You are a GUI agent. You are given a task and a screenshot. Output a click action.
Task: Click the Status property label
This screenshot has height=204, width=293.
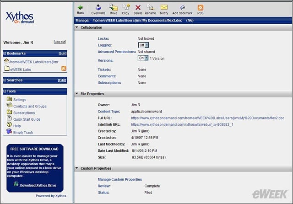104,193
